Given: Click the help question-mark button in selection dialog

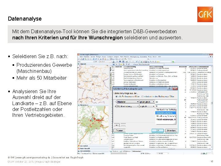Looking at the screenshot, I should pos(169,89).
